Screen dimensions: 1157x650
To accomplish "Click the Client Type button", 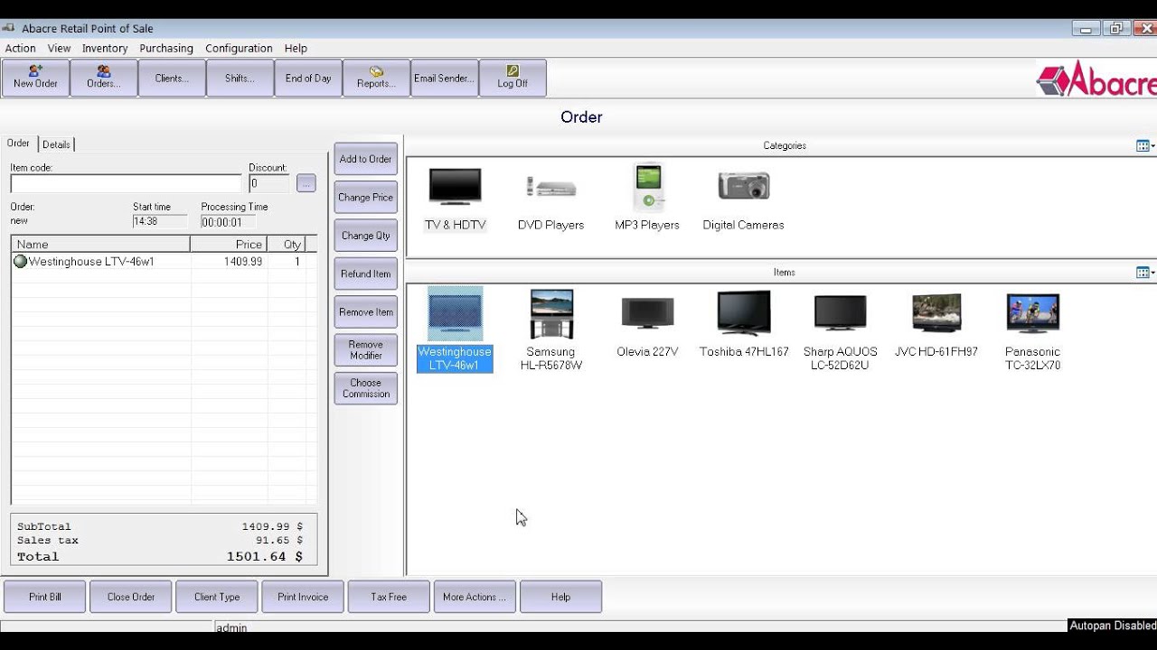I will point(217,597).
